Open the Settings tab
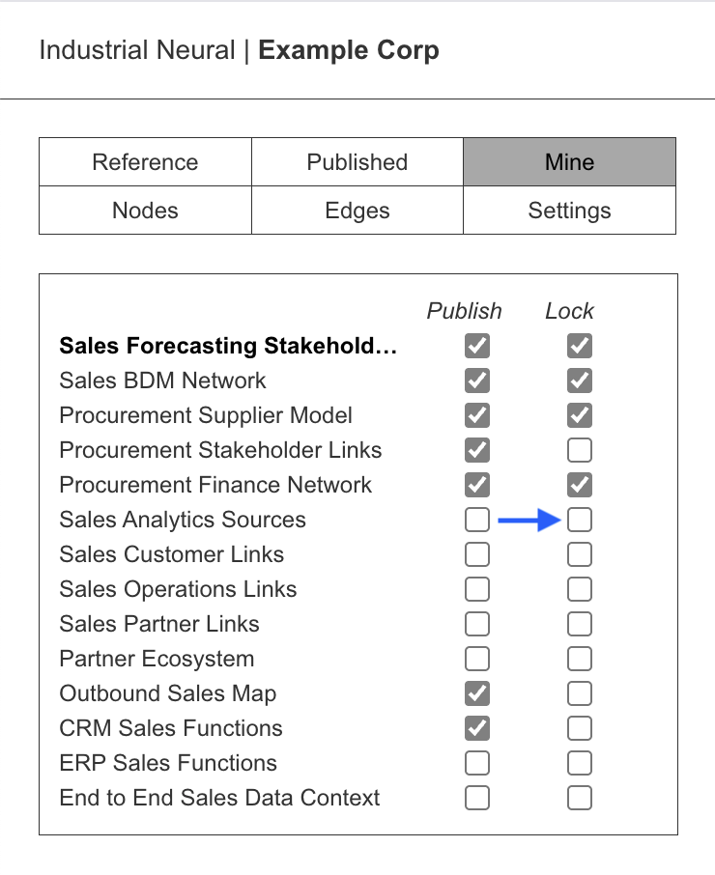 click(569, 211)
